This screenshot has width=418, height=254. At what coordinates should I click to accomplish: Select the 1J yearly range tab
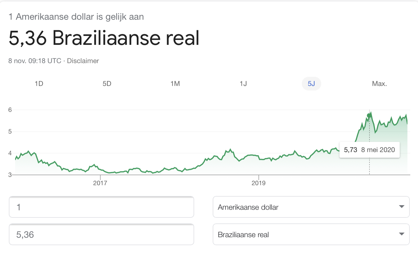pos(243,84)
